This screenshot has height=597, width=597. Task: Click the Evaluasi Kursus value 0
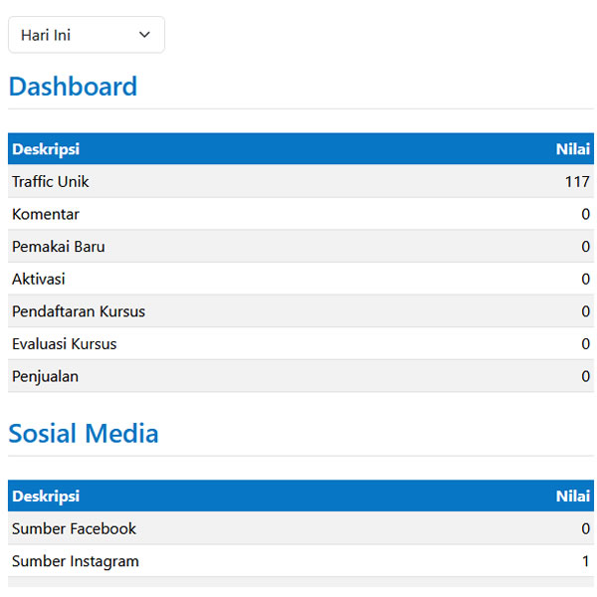(586, 344)
